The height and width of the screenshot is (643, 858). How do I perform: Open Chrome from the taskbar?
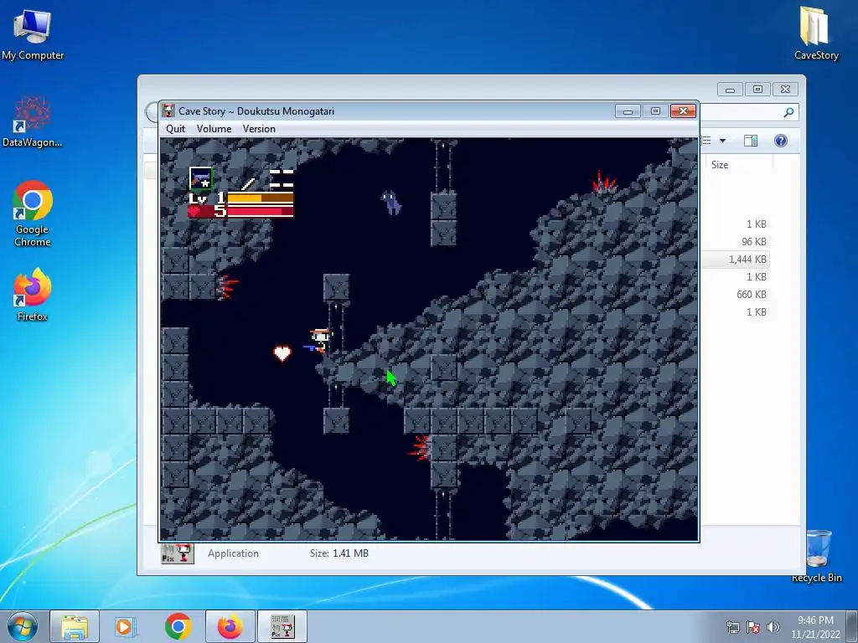[178, 626]
